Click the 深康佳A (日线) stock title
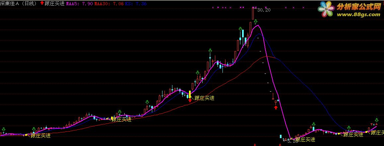 point(19,3)
